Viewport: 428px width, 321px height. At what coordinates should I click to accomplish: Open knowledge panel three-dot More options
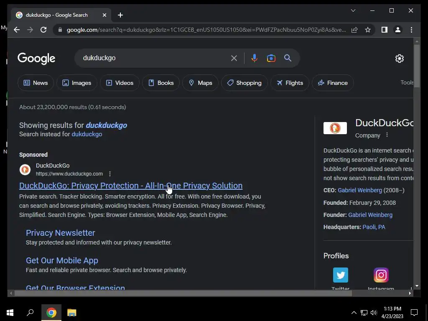(387, 135)
